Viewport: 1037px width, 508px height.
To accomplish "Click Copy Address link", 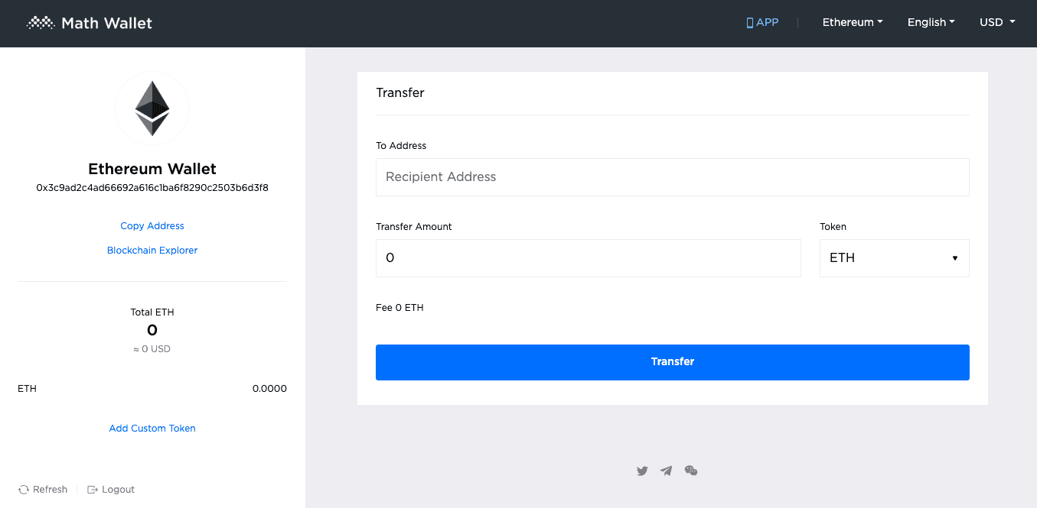I will point(152,226).
